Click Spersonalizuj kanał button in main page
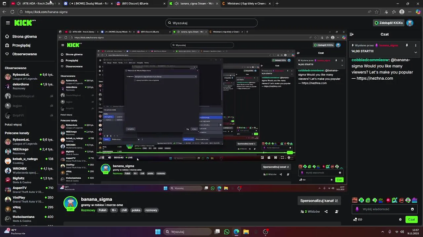The width and height of the screenshot is (423, 237). pos(319,201)
